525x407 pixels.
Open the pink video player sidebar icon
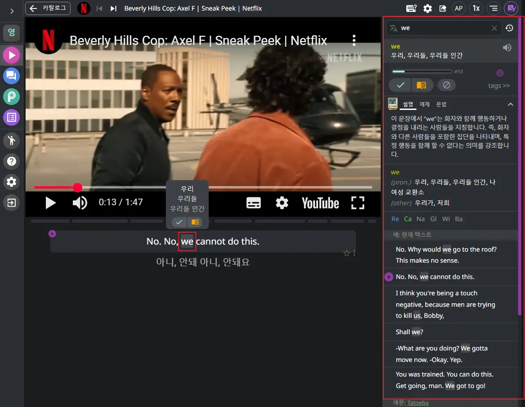(x=11, y=55)
